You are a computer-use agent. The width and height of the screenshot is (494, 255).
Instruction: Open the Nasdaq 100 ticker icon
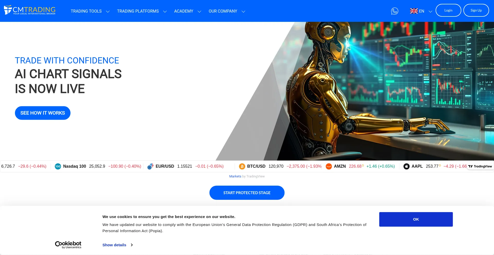[58, 166]
